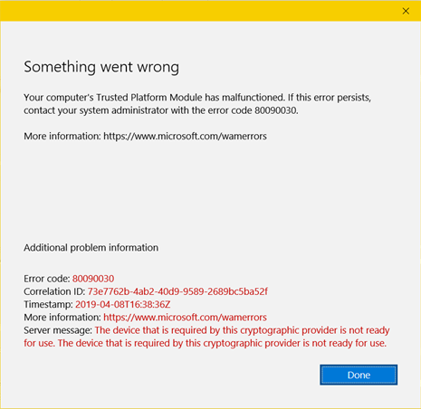Select the red timestamp value 2019-04-08T16:38:36Z
This screenshot has height=409, width=421.
pos(123,304)
